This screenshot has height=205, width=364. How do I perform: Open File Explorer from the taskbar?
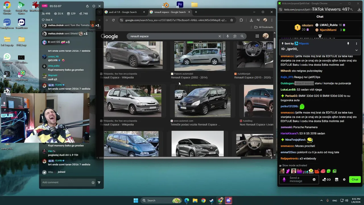(195, 200)
